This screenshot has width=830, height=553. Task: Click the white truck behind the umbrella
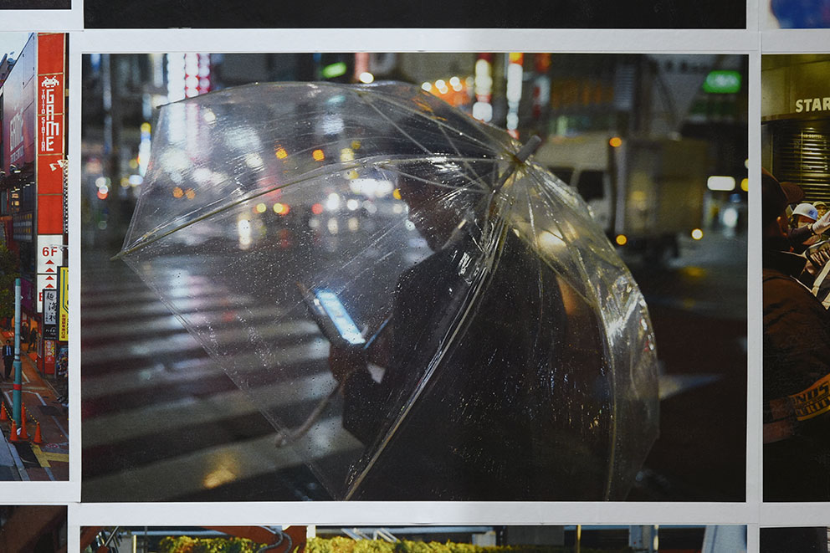click(619, 189)
